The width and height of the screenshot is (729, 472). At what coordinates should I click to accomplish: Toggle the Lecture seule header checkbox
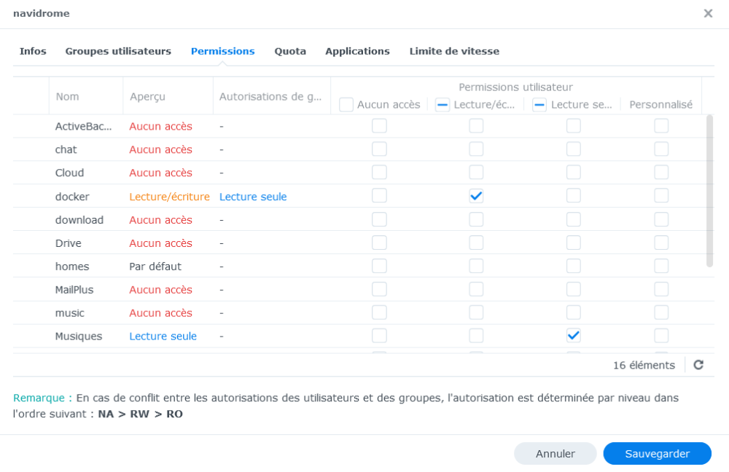pos(539,105)
